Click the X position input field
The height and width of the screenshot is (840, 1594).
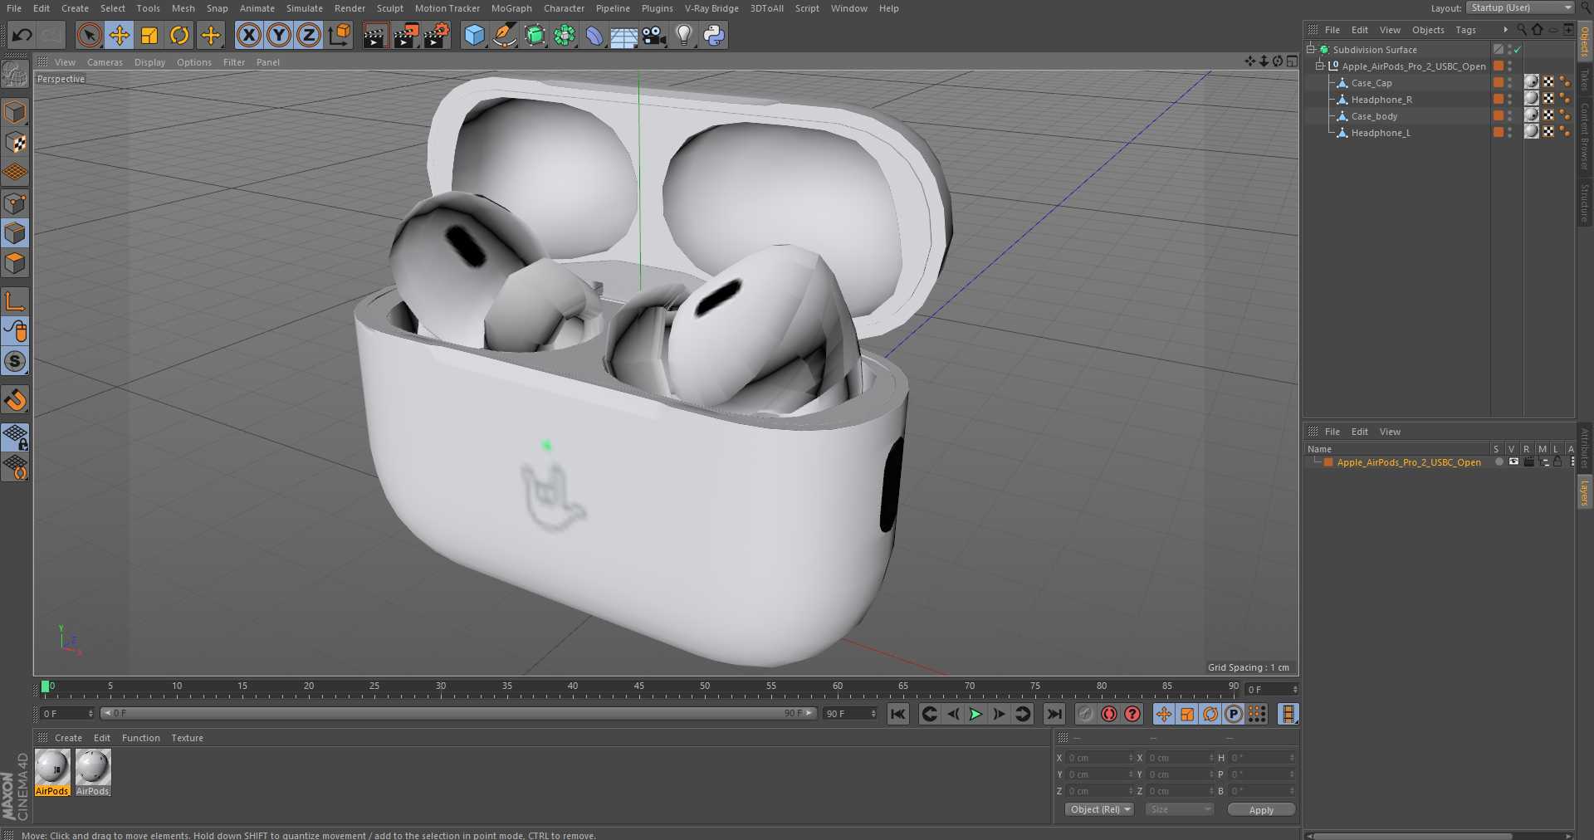point(1100,758)
